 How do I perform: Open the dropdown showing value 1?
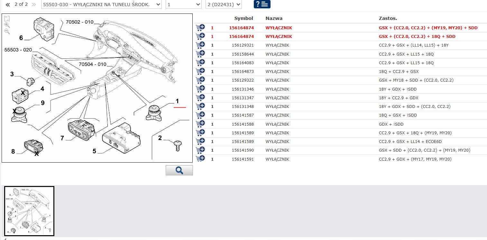click(184, 4)
